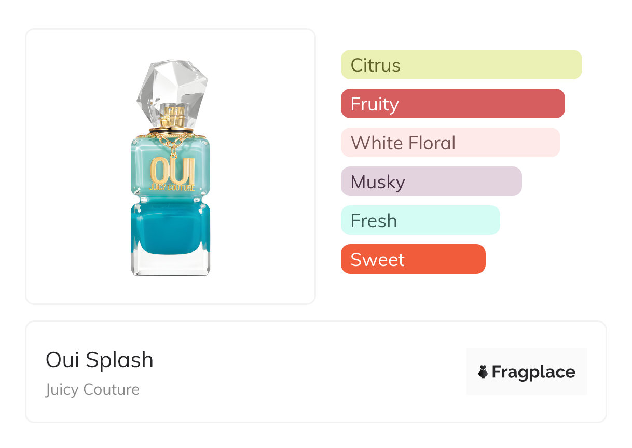The width and height of the screenshot is (632, 448).
Task: Click the Fragplace logo text
Action: tap(533, 372)
